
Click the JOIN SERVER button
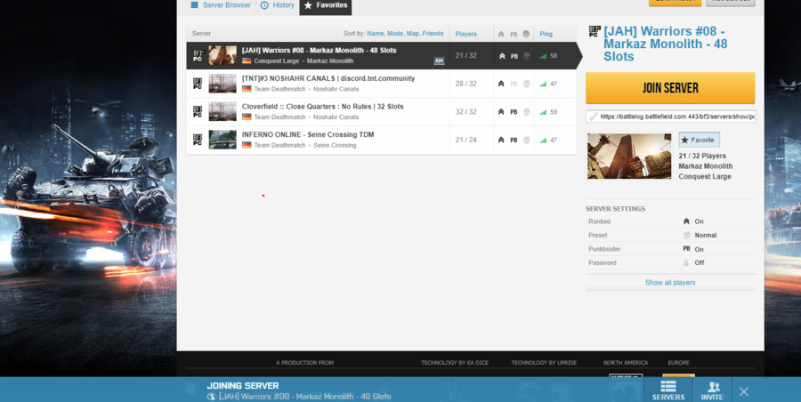[x=670, y=88]
